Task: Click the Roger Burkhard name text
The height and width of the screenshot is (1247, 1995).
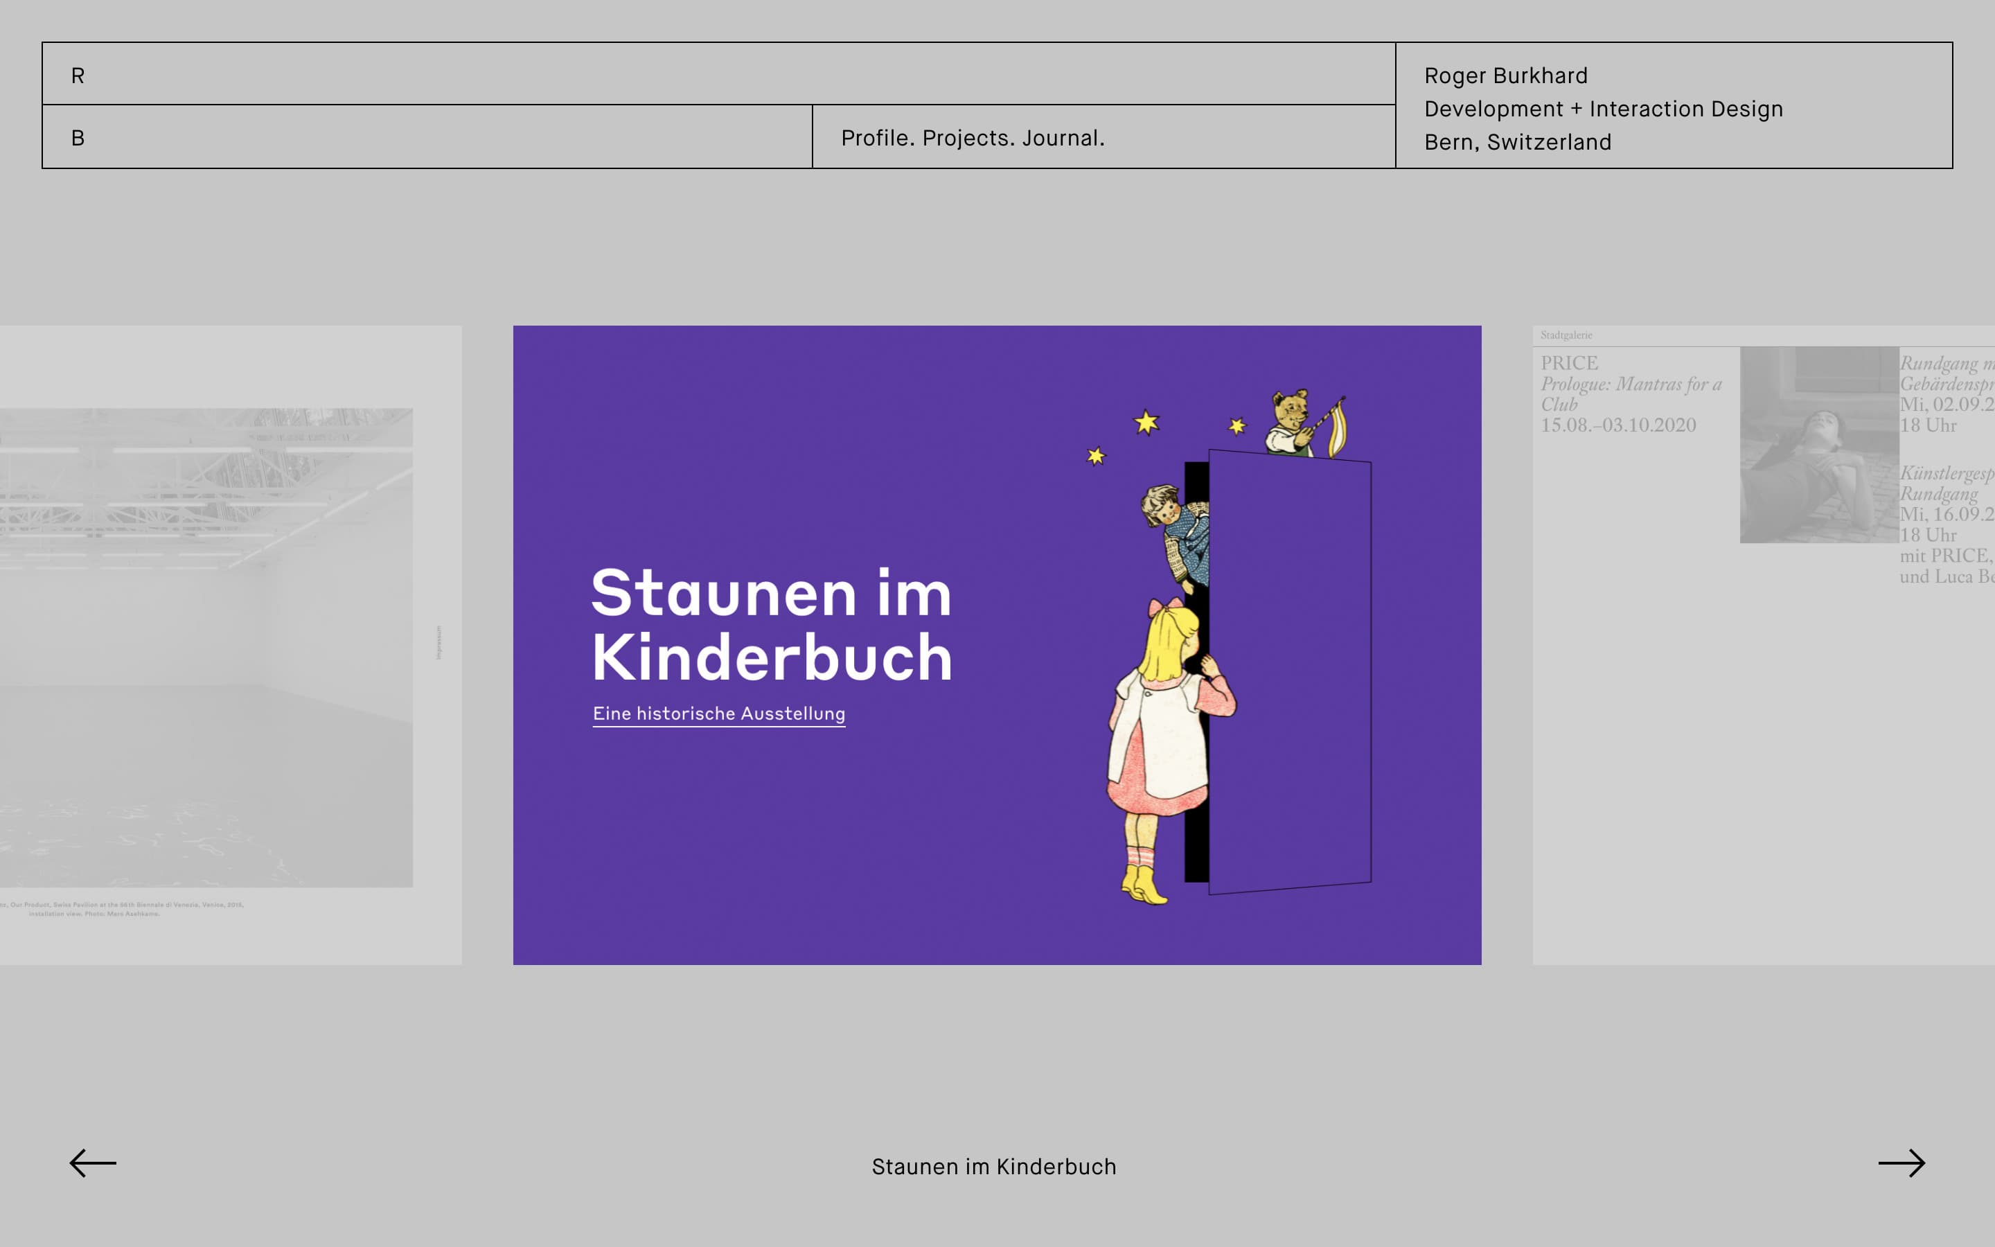Action: click(1505, 76)
